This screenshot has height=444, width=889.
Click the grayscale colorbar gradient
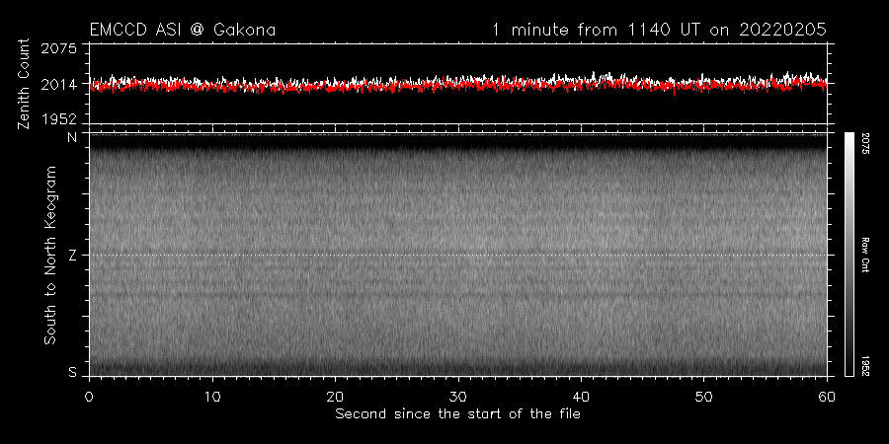(x=849, y=255)
